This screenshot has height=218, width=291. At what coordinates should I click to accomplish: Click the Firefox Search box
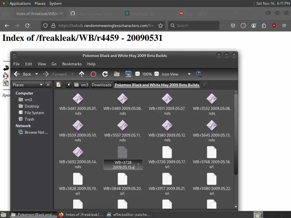click(x=194, y=26)
